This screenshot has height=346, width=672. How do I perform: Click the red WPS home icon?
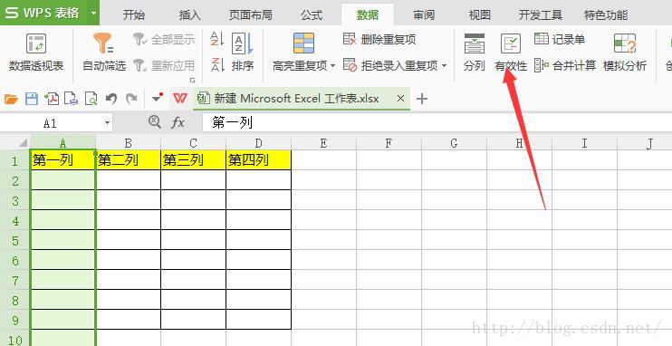coord(180,99)
